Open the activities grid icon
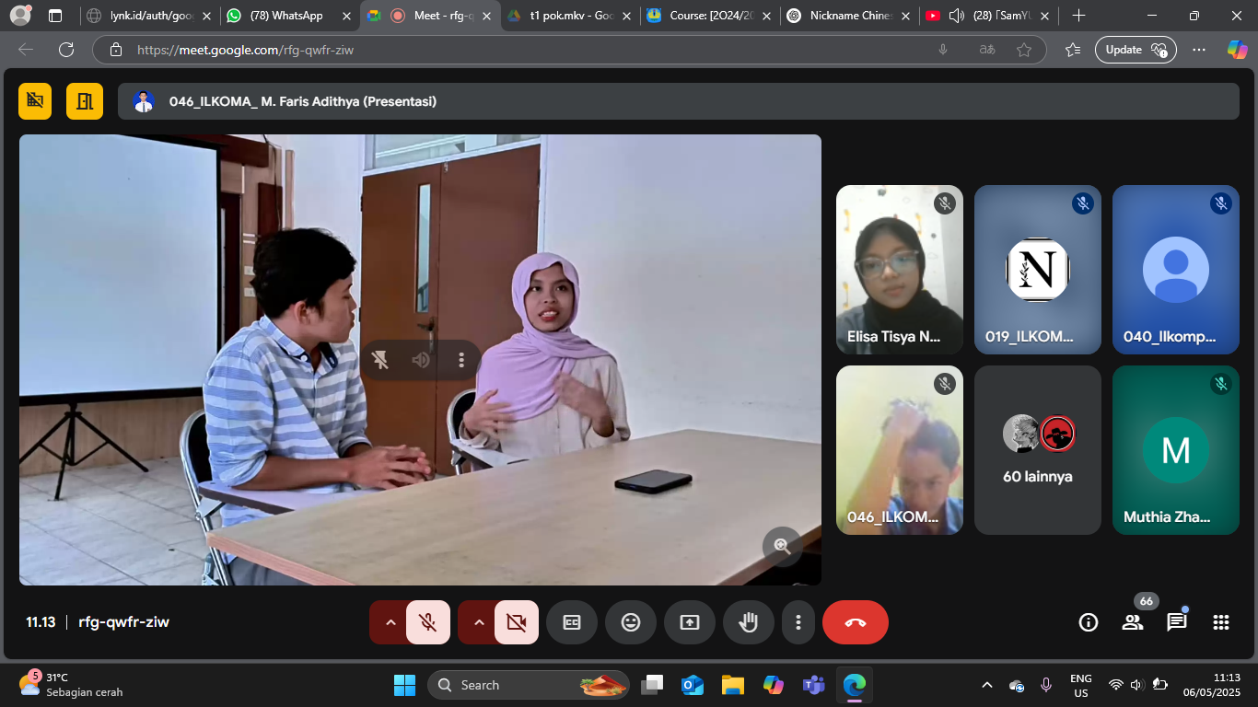This screenshot has width=1258, height=707. click(1220, 622)
